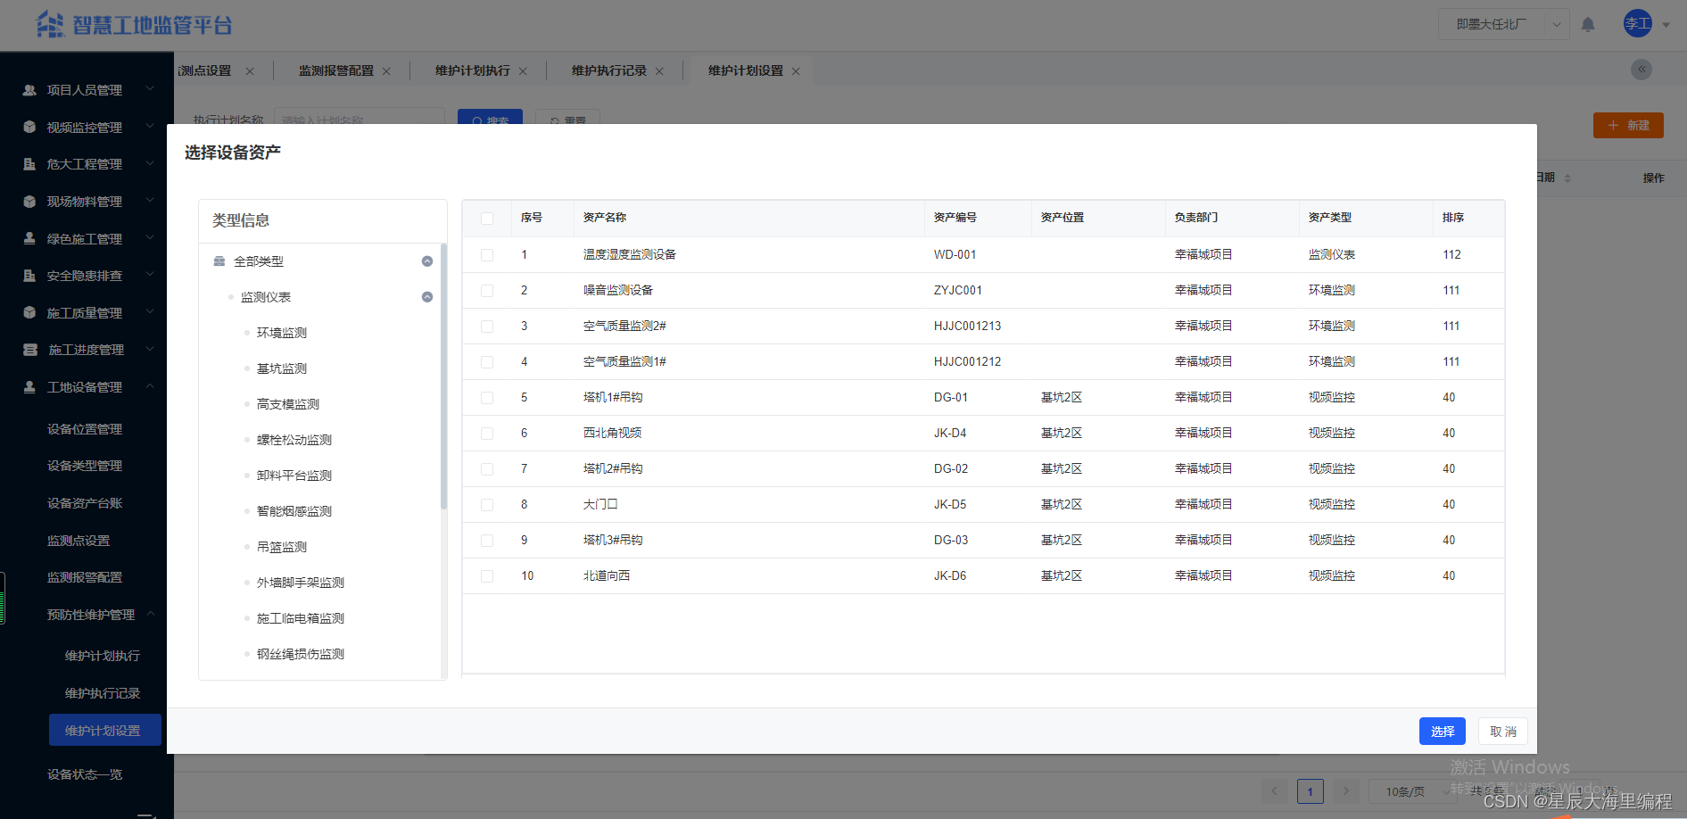Click the 施工质量管理 sidebar icon

click(29, 313)
